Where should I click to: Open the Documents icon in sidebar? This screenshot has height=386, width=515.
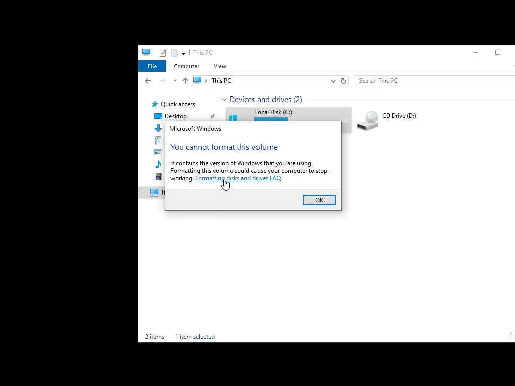158,140
